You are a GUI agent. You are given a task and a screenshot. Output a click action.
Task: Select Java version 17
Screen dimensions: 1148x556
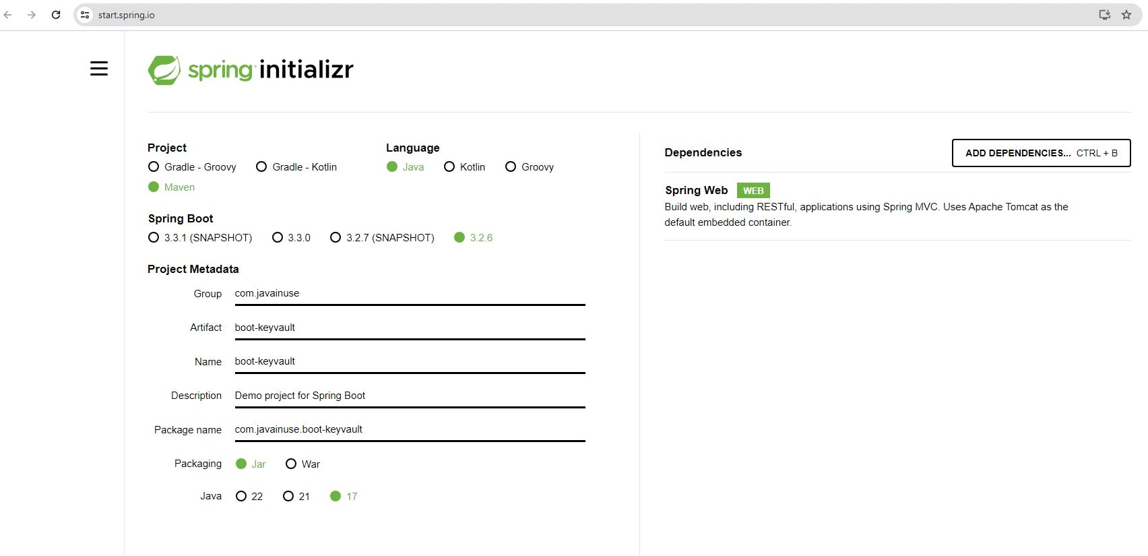pyautogui.click(x=344, y=496)
